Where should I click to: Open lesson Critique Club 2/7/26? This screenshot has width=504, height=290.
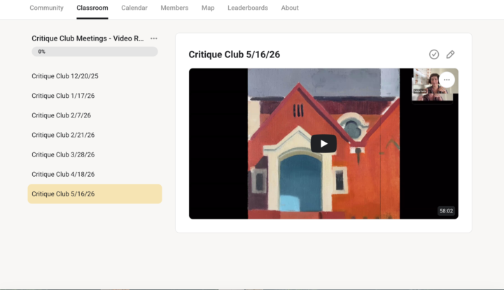pos(94,115)
